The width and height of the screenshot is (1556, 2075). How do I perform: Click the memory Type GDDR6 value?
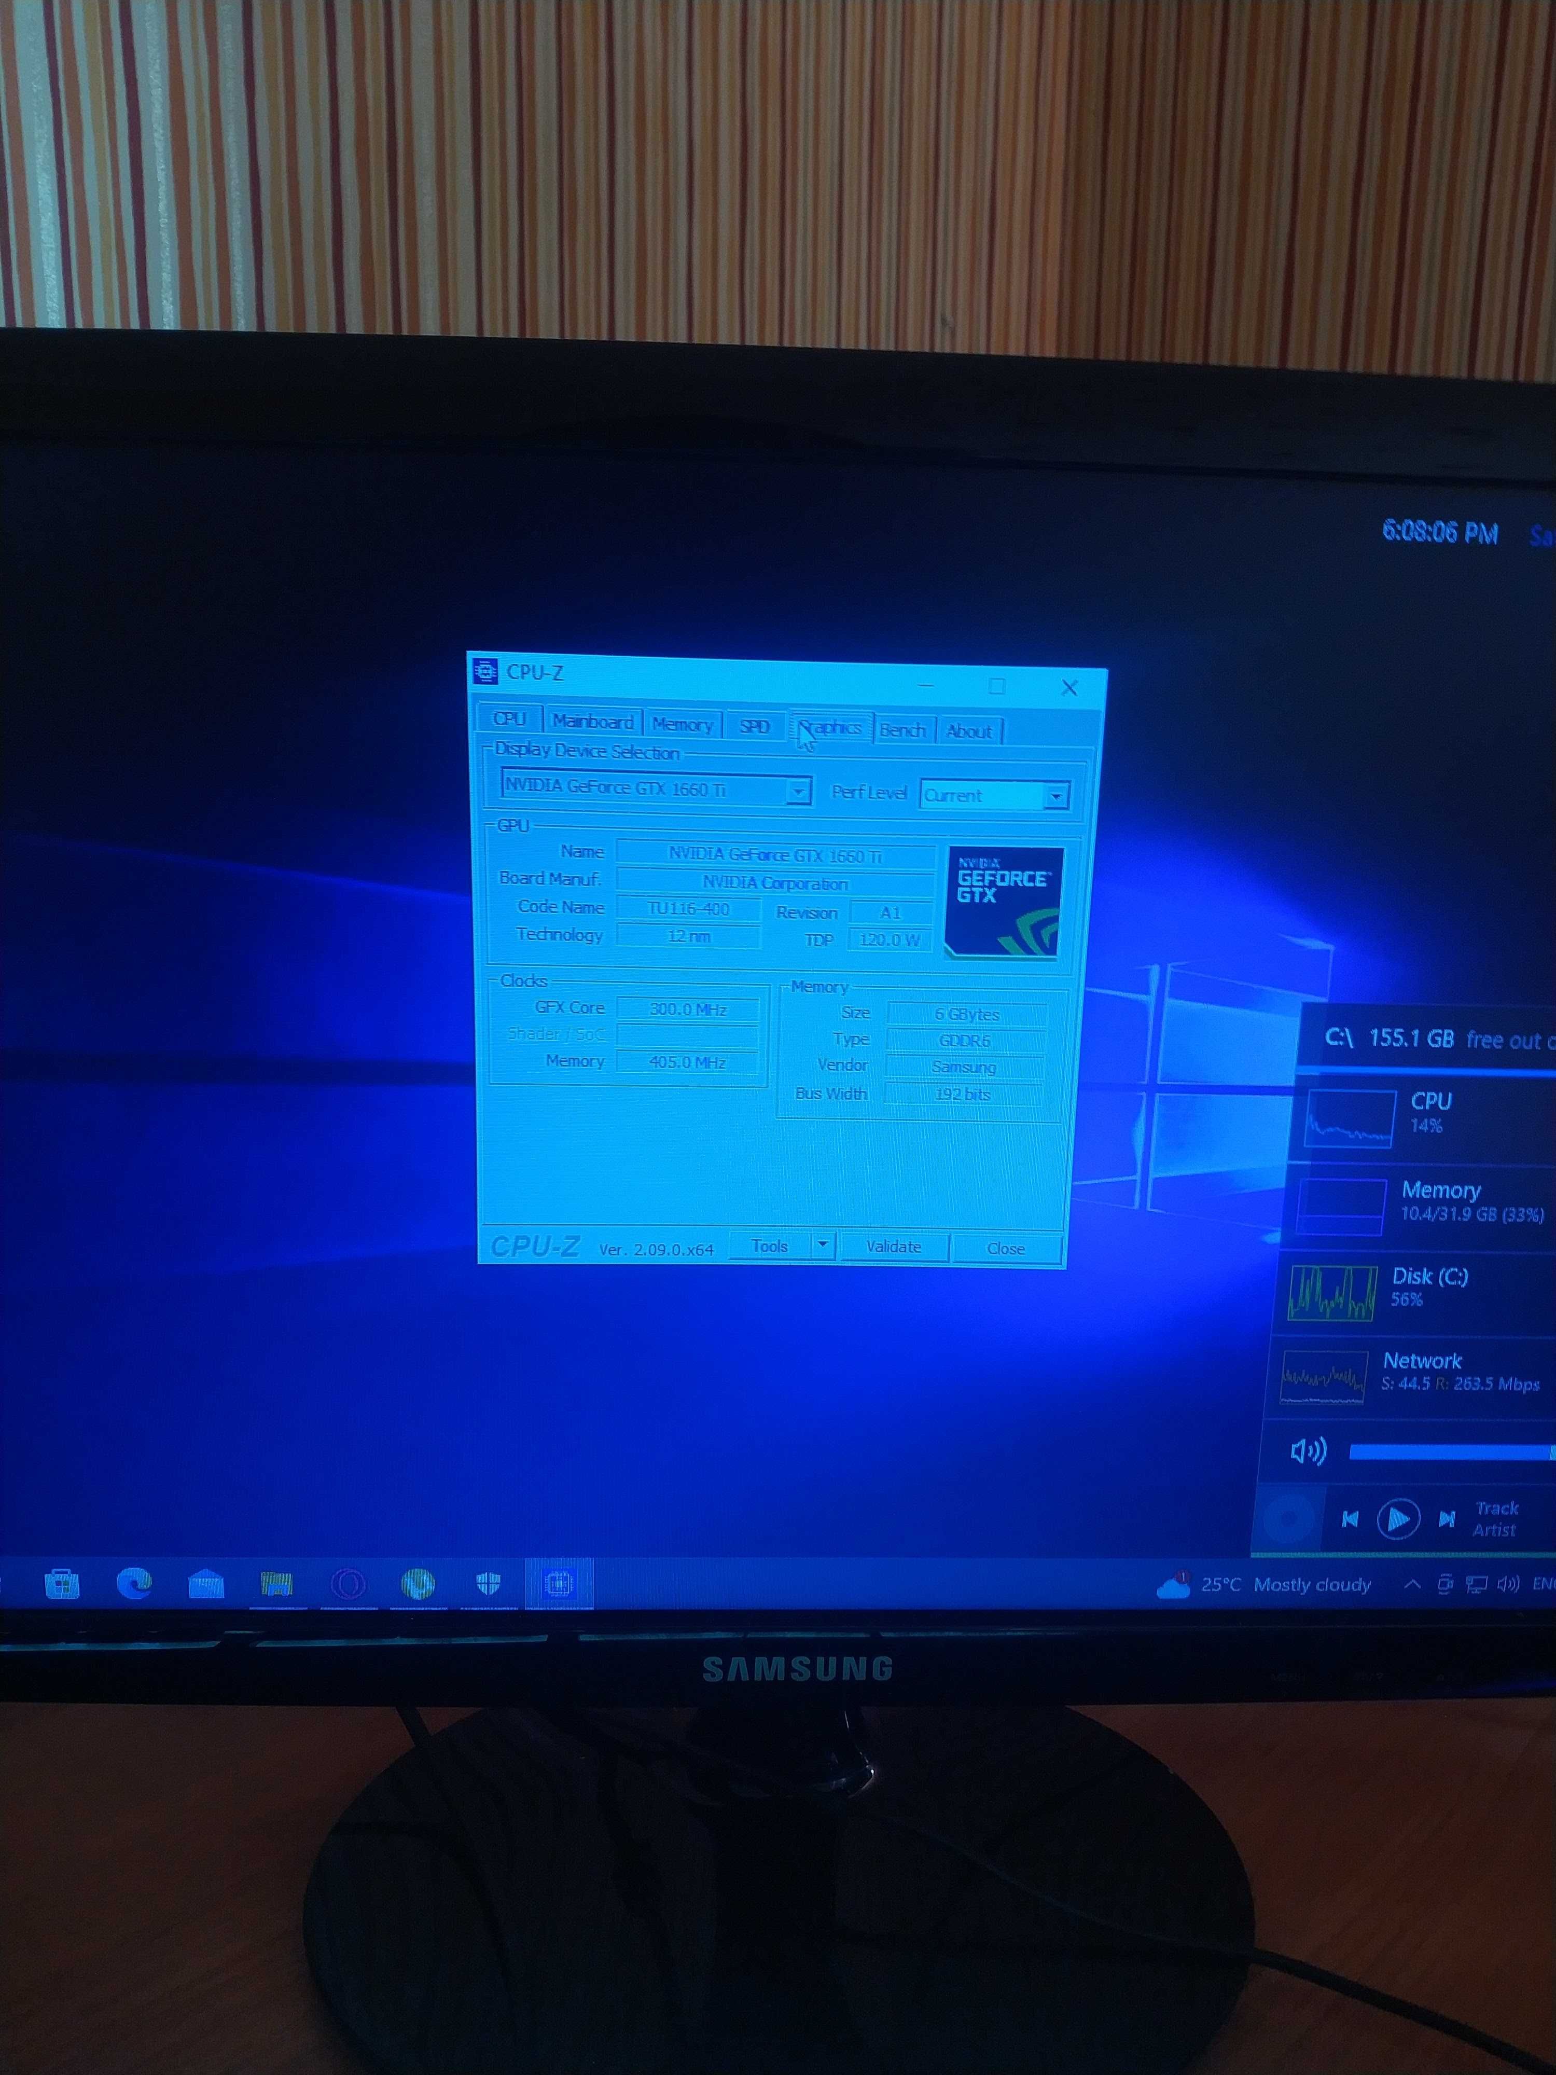(965, 1040)
